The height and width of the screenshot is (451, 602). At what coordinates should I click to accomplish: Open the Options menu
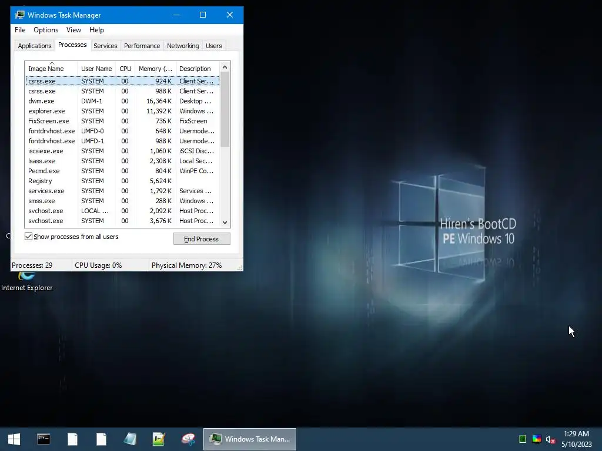(46, 30)
